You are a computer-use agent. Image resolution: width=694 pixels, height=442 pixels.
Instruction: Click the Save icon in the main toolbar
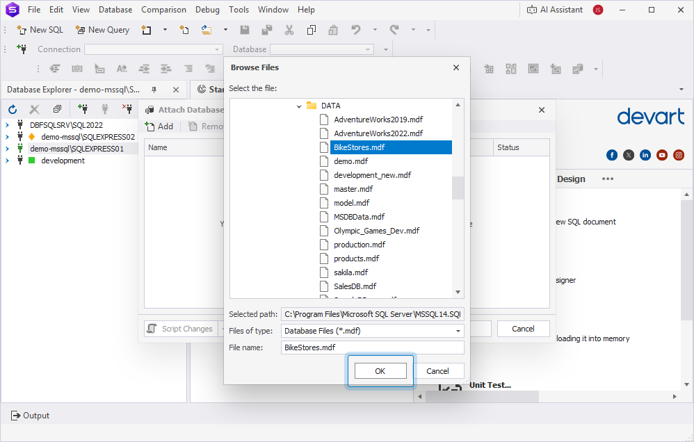244,30
